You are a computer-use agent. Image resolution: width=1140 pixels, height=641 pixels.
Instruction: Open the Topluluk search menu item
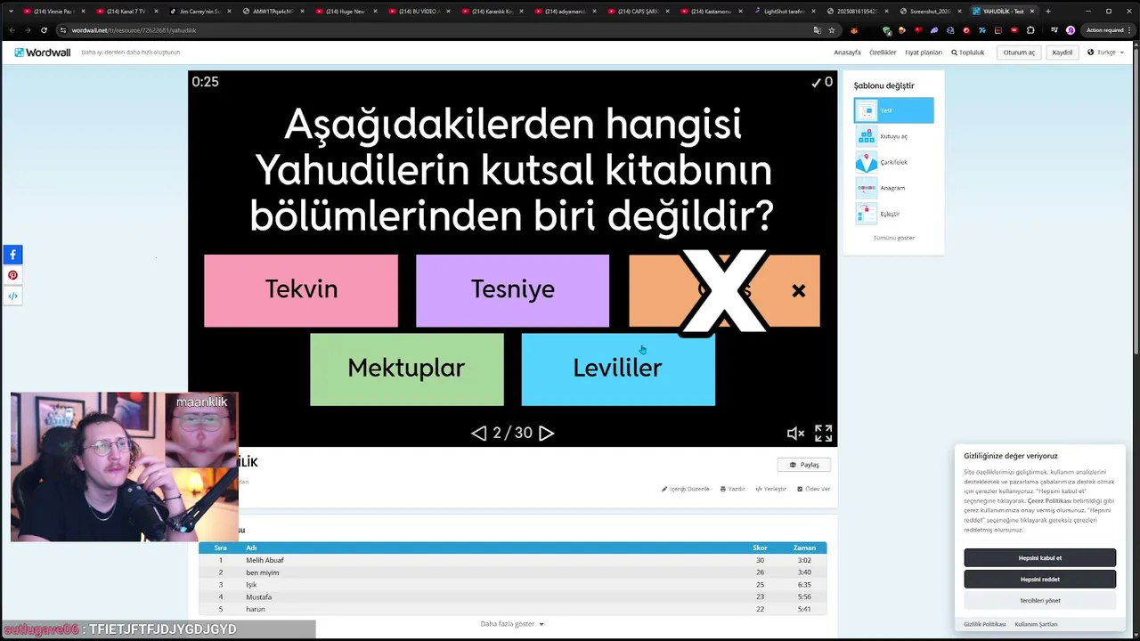click(968, 53)
